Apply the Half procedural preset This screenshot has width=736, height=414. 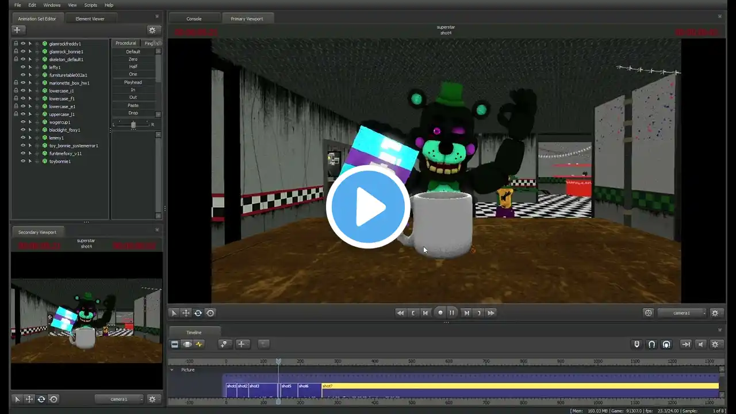pyautogui.click(x=133, y=67)
